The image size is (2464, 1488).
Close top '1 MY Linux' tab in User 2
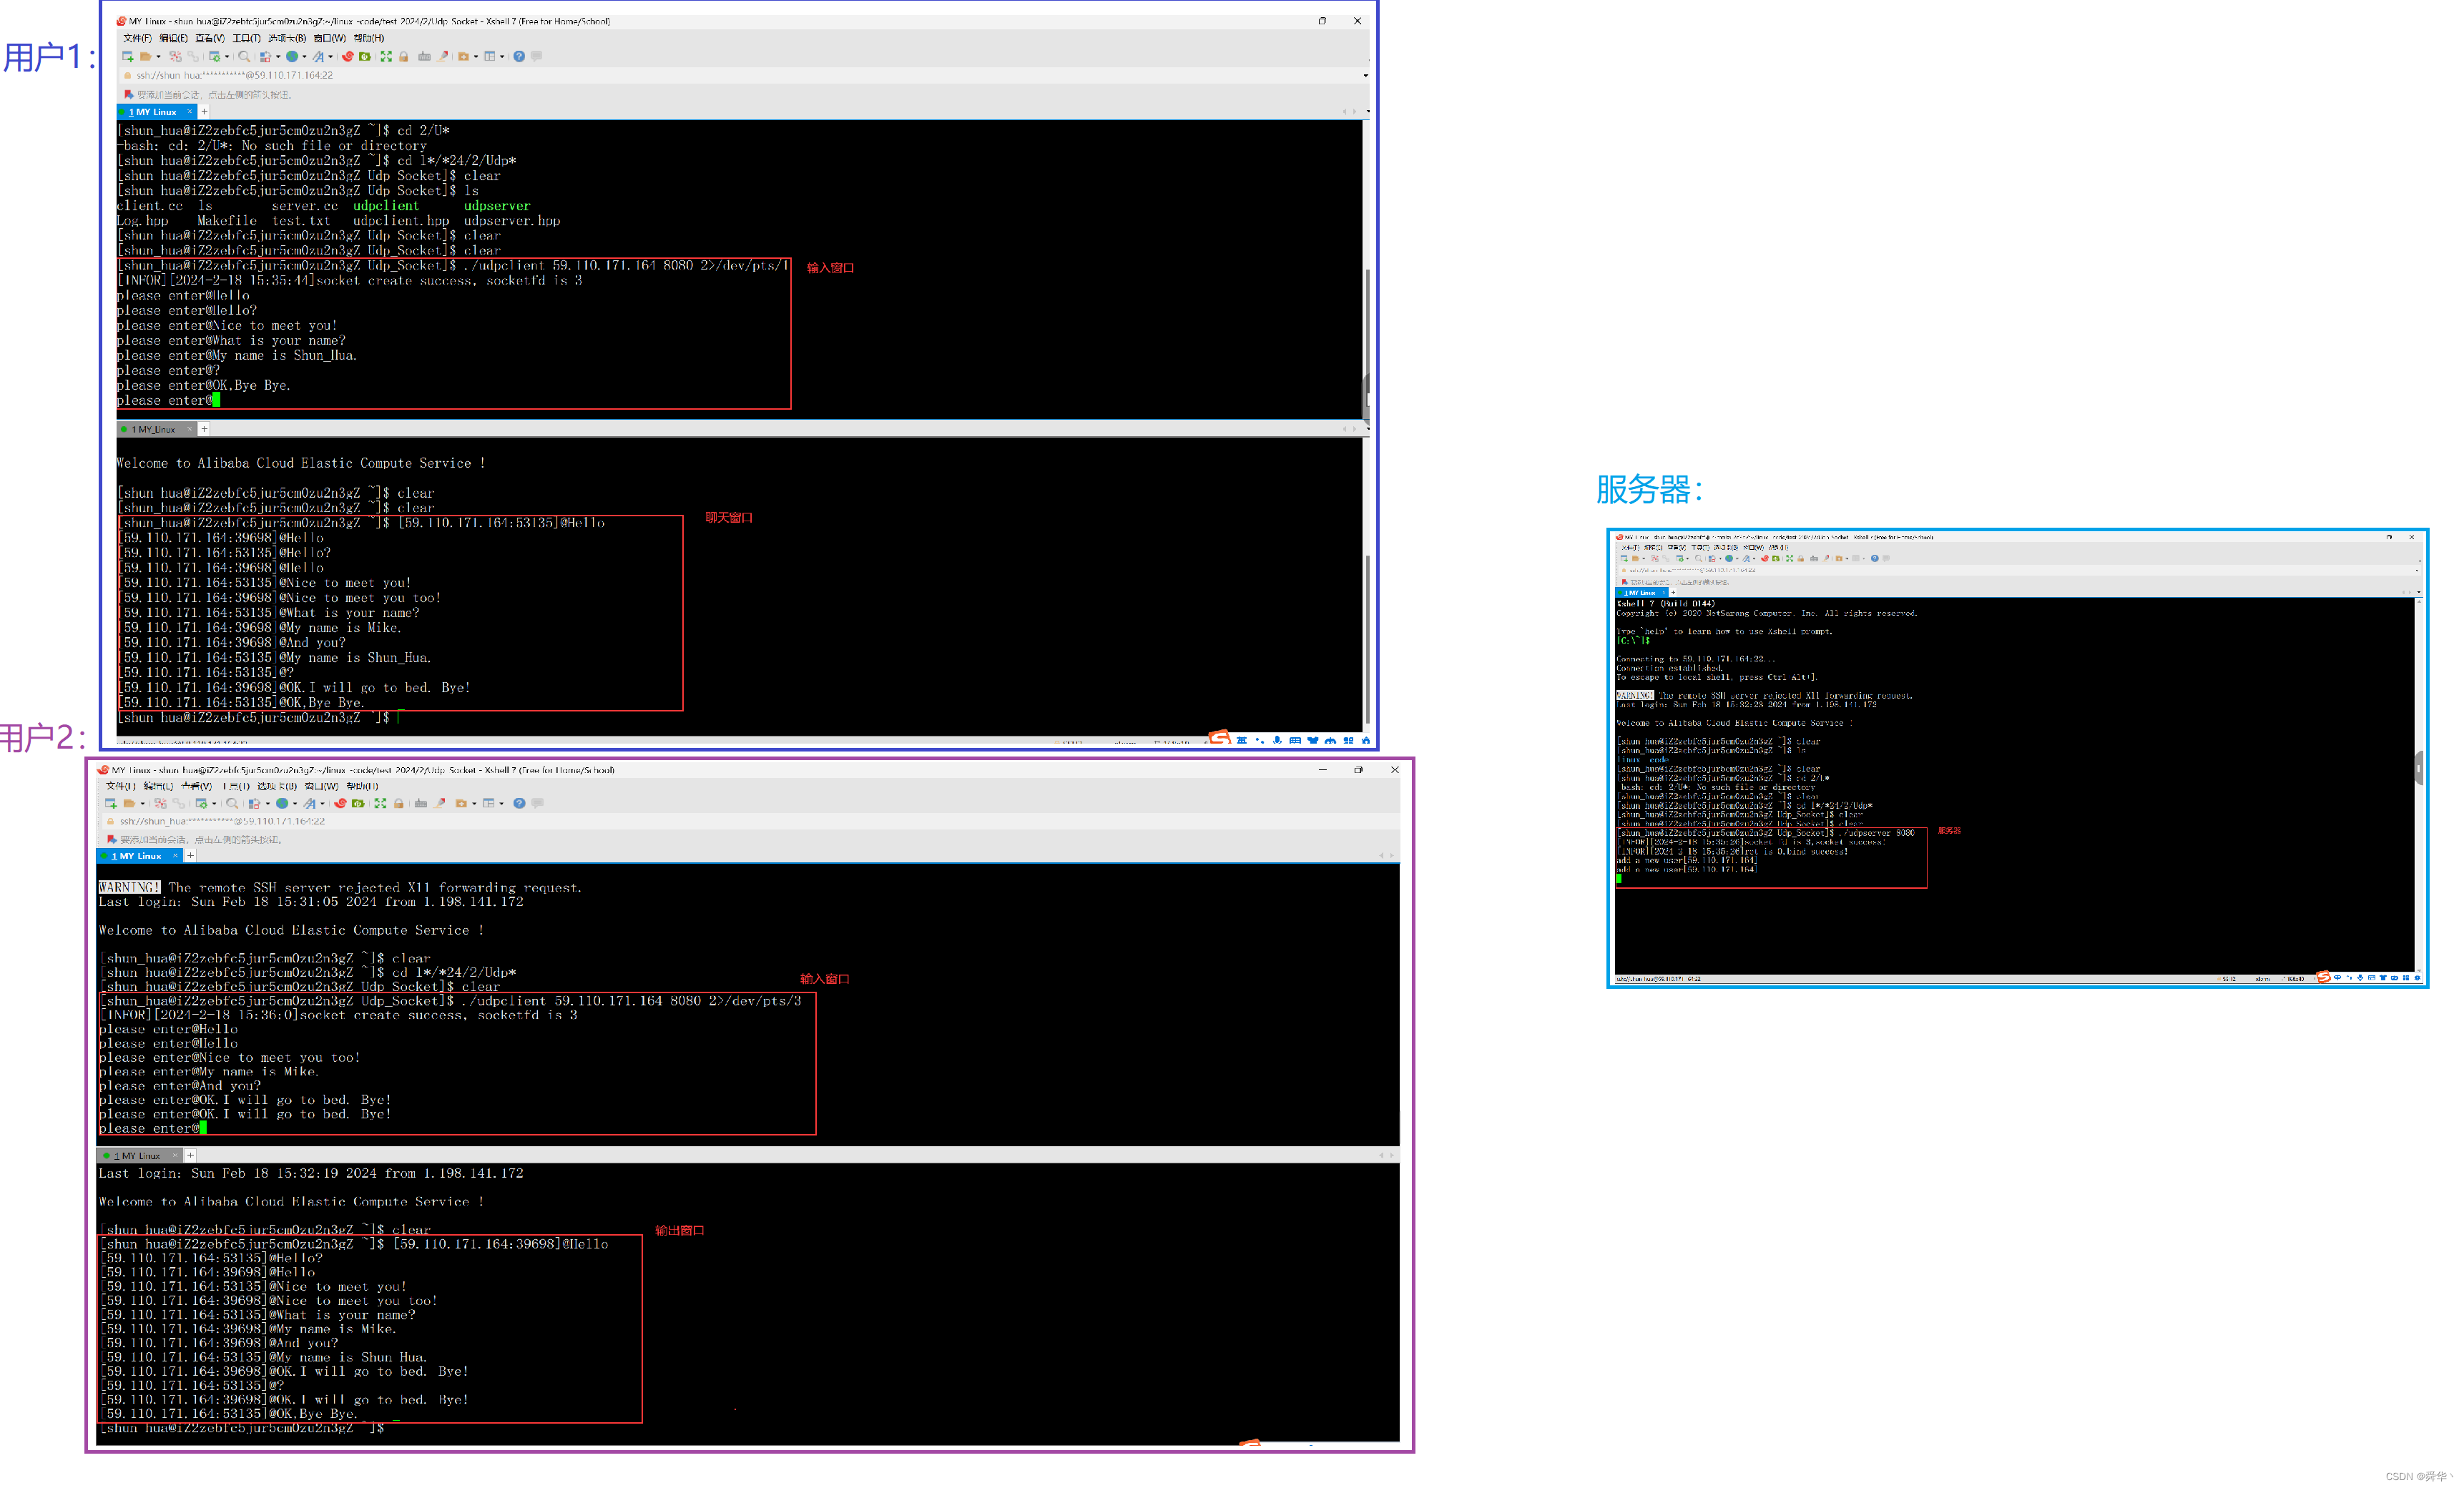176,856
